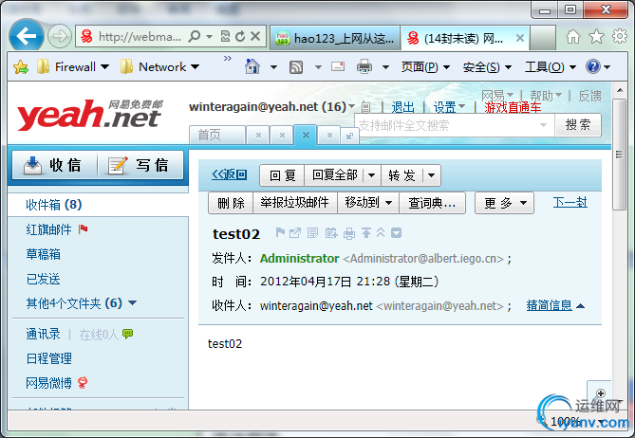Open 草稿箱 folder
Viewport: 635px width, 438px height.
tap(44, 254)
